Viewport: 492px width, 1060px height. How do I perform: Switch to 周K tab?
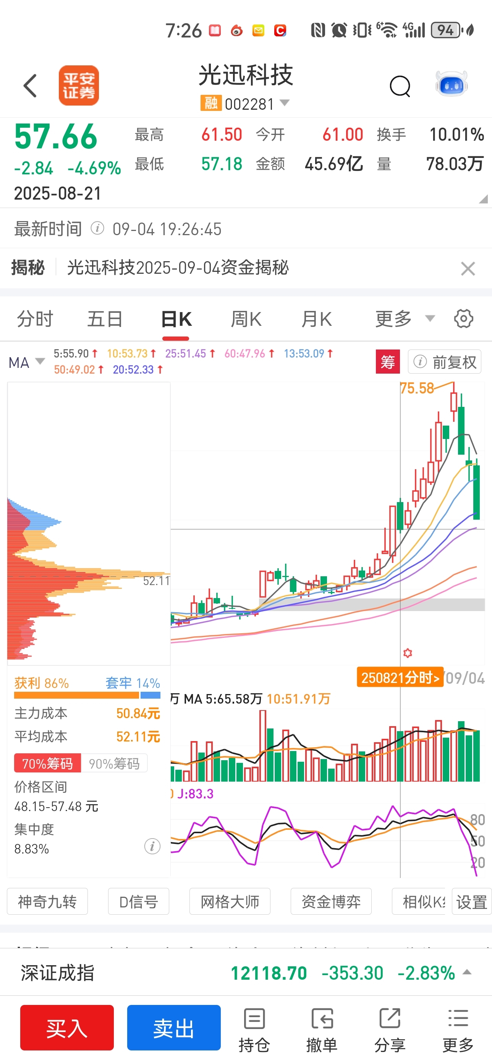click(x=246, y=319)
